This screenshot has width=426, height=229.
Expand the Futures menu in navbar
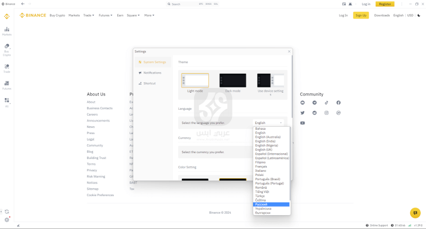(x=106, y=15)
